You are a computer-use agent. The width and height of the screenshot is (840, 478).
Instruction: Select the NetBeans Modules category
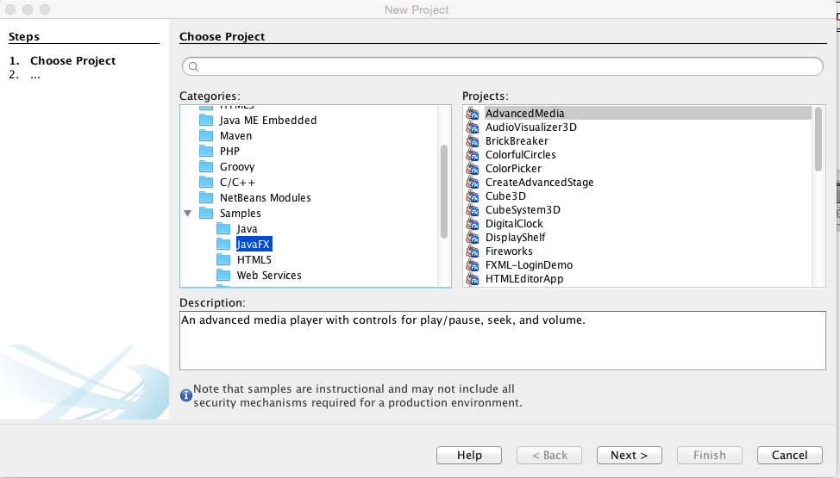(x=265, y=198)
